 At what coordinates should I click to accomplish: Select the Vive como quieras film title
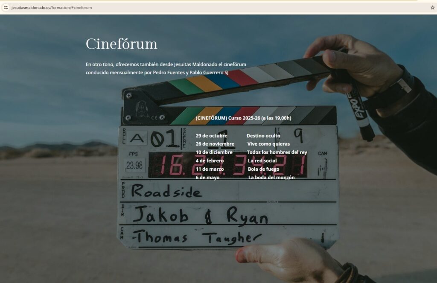pyautogui.click(x=268, y=144)
